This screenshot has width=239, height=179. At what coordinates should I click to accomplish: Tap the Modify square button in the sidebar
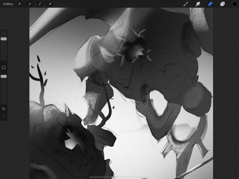[4, 68]
